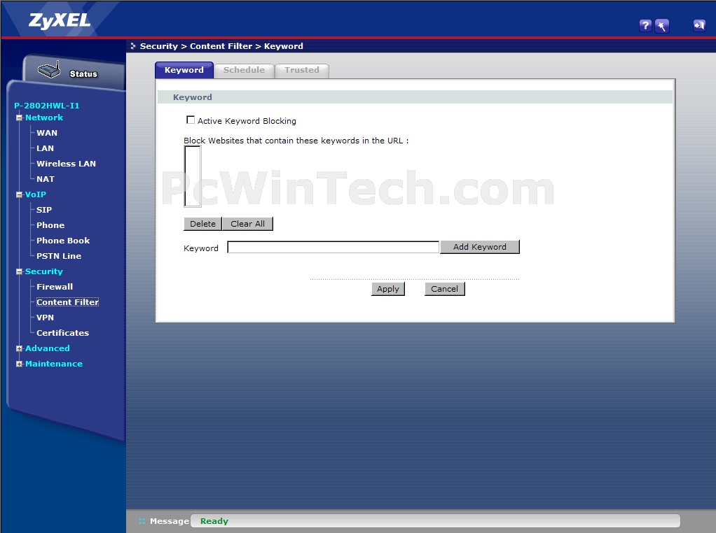Open the WAN menu item
716x533 pixels.
click(47, 133)
